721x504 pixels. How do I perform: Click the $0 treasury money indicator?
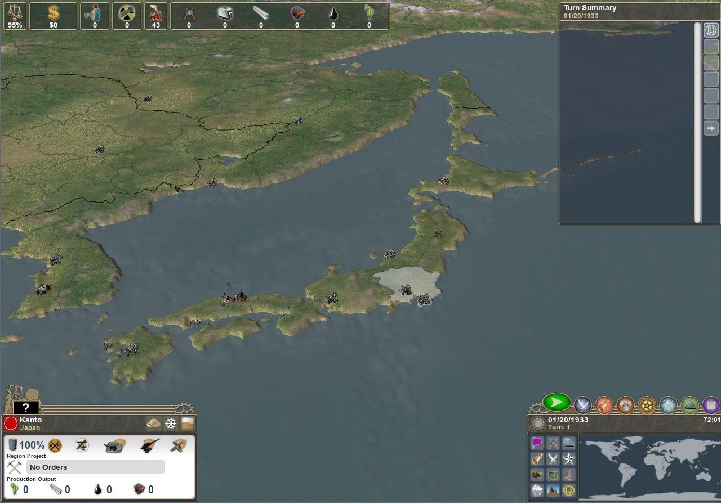(x=53, y=16)
